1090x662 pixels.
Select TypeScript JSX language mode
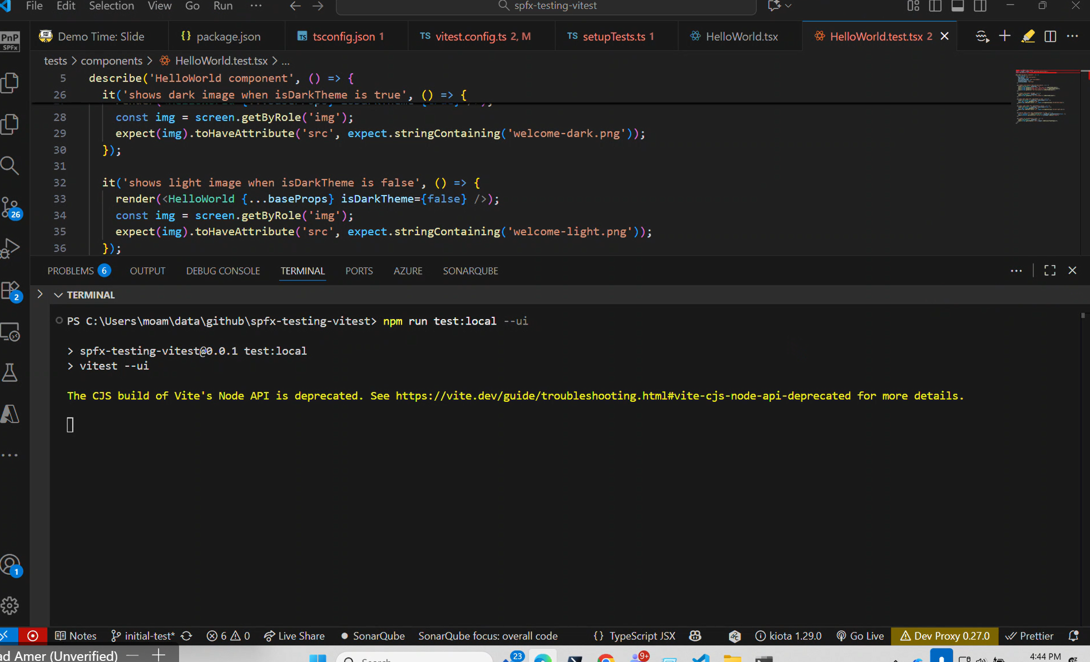642,636
